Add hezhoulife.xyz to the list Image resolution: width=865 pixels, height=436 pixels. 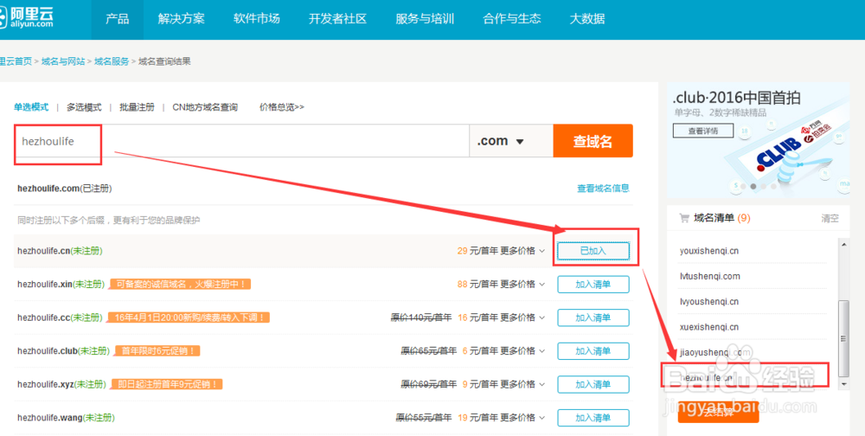(x=593, y=384)
